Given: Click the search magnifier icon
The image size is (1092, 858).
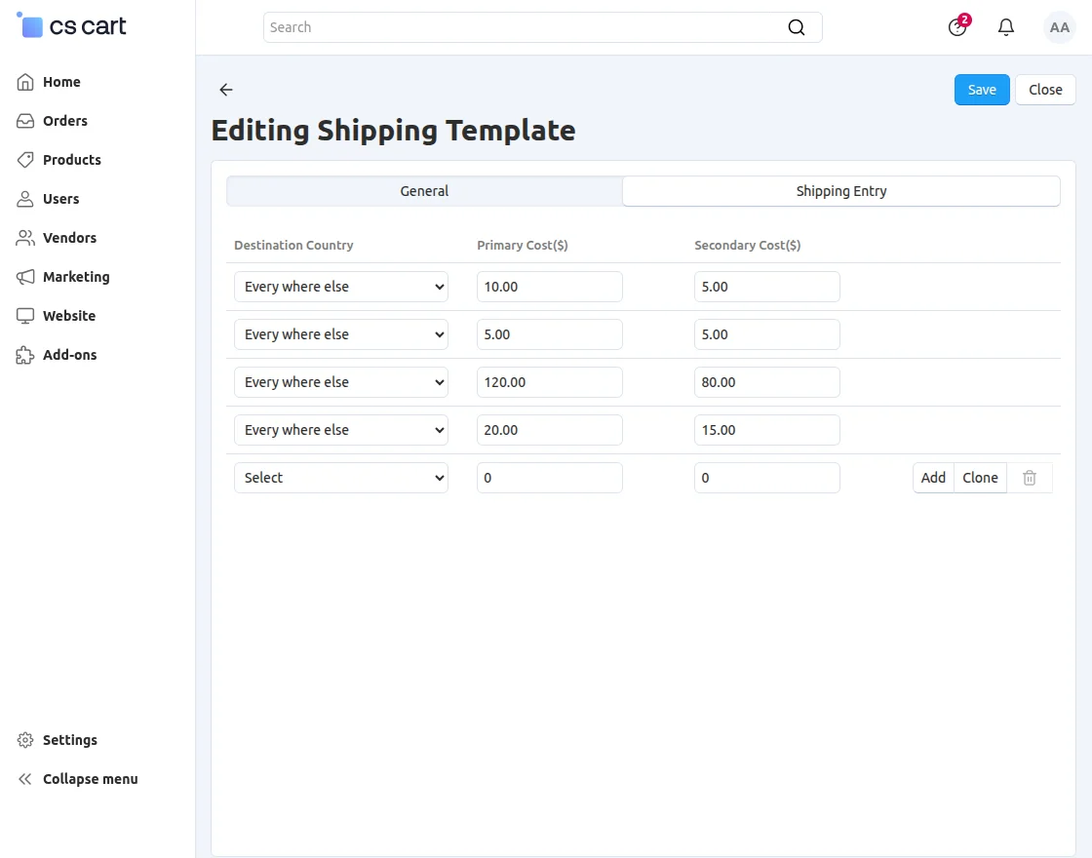Looking at the screenshot, I should tap(796, 27).
